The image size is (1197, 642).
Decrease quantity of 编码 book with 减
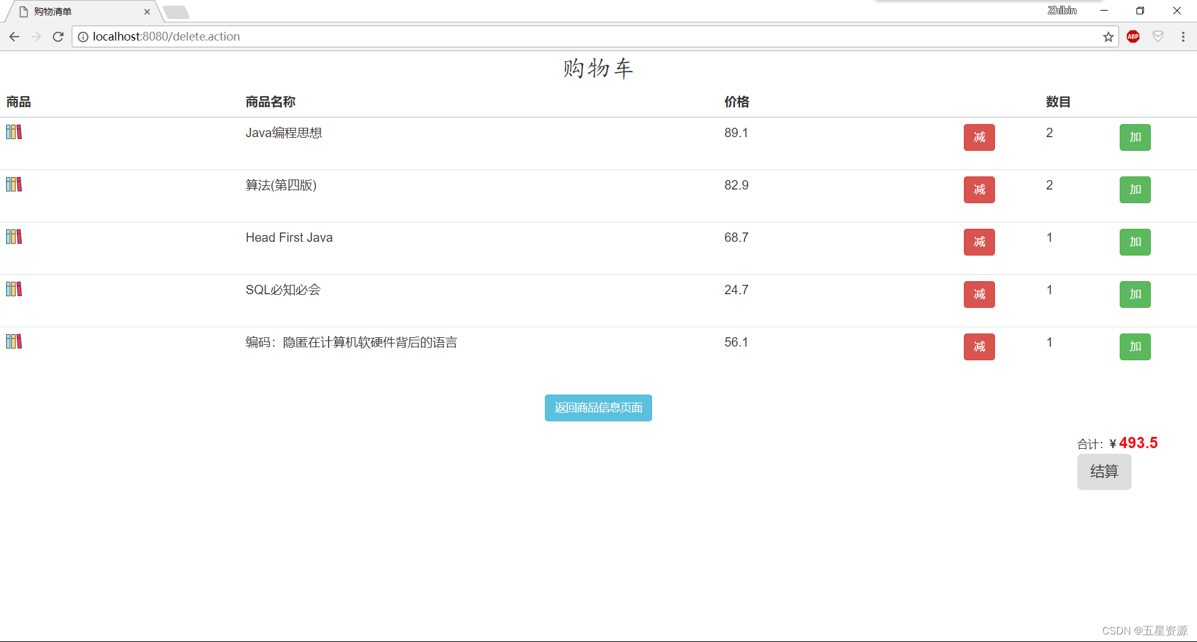(x=979, y=347)
